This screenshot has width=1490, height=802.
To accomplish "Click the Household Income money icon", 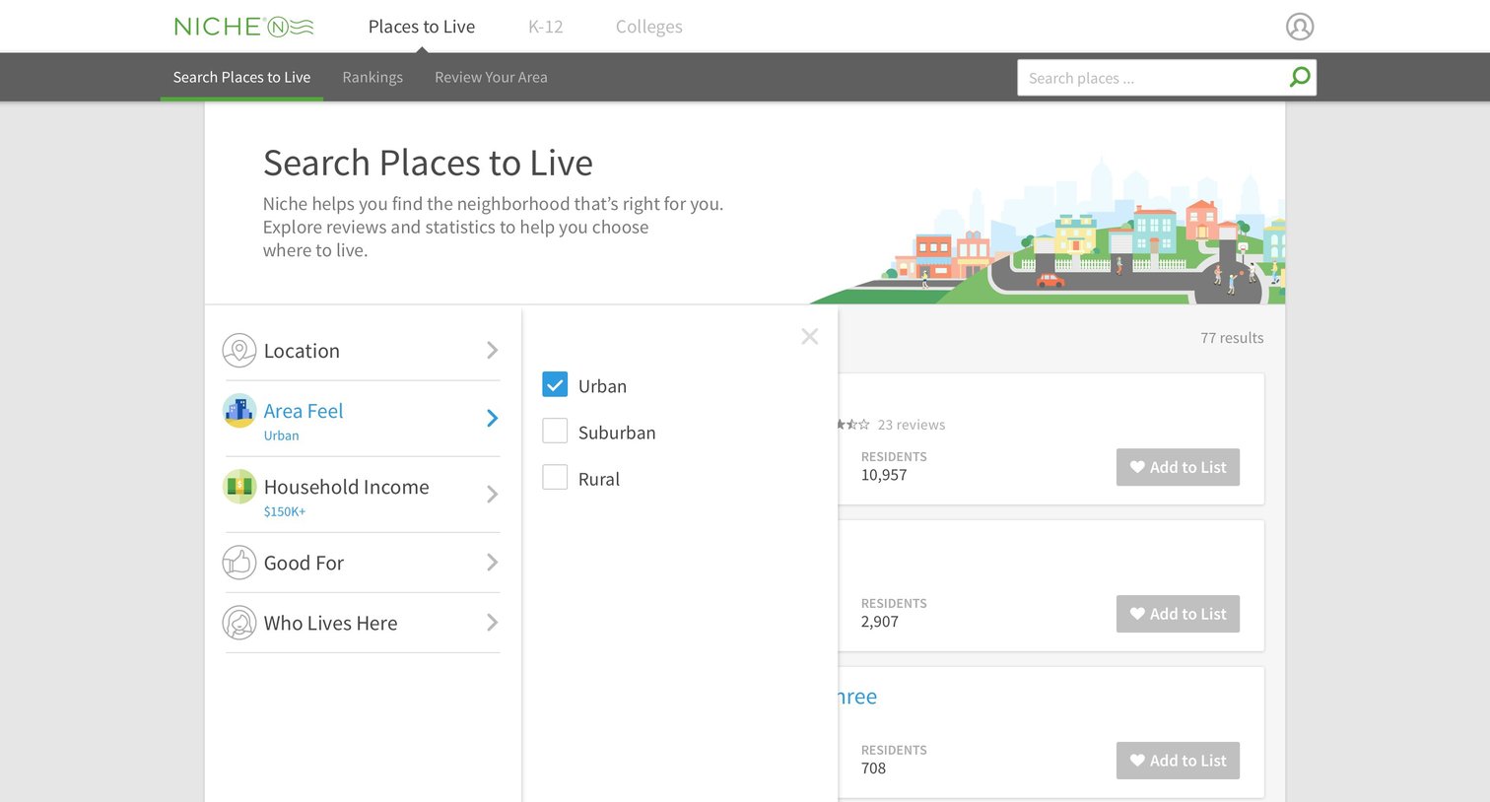I will click(x=239, y=487).
